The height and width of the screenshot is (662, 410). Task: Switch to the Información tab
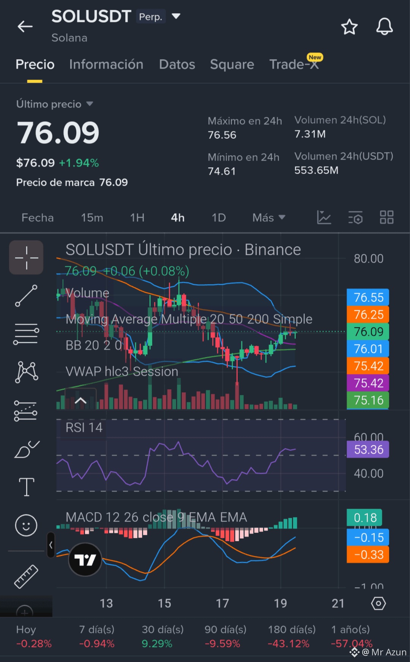[106, 64]
